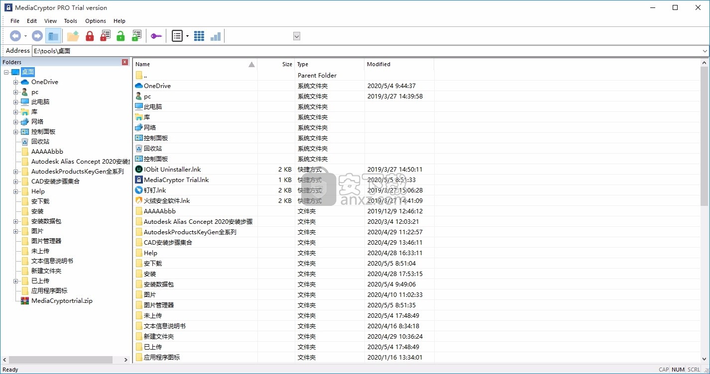
Task: Click the green Decrypt unlocked icon
Action: click(x=120, y=36)
